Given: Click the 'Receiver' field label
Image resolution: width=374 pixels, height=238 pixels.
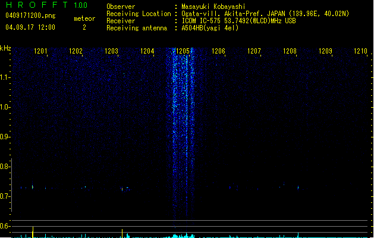Looking at the screenshot, I should 121,21.
